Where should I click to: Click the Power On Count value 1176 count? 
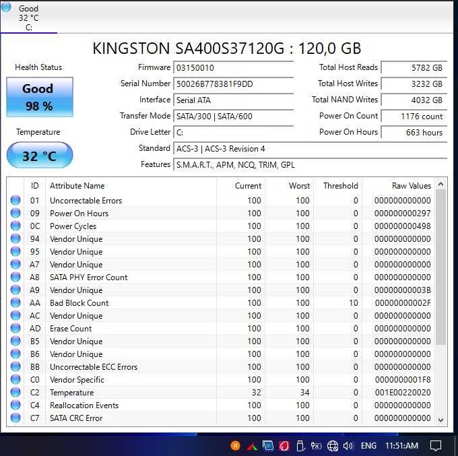(x=414, y=117)
